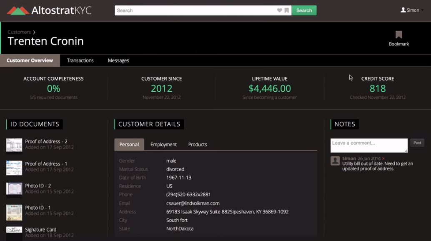The width and height of the screenshot is (431, 241).
Task: Click the heart icon inside the search bar
Action: tap(280, 10)
